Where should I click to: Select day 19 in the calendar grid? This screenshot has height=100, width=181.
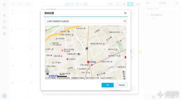click(13, 66)
